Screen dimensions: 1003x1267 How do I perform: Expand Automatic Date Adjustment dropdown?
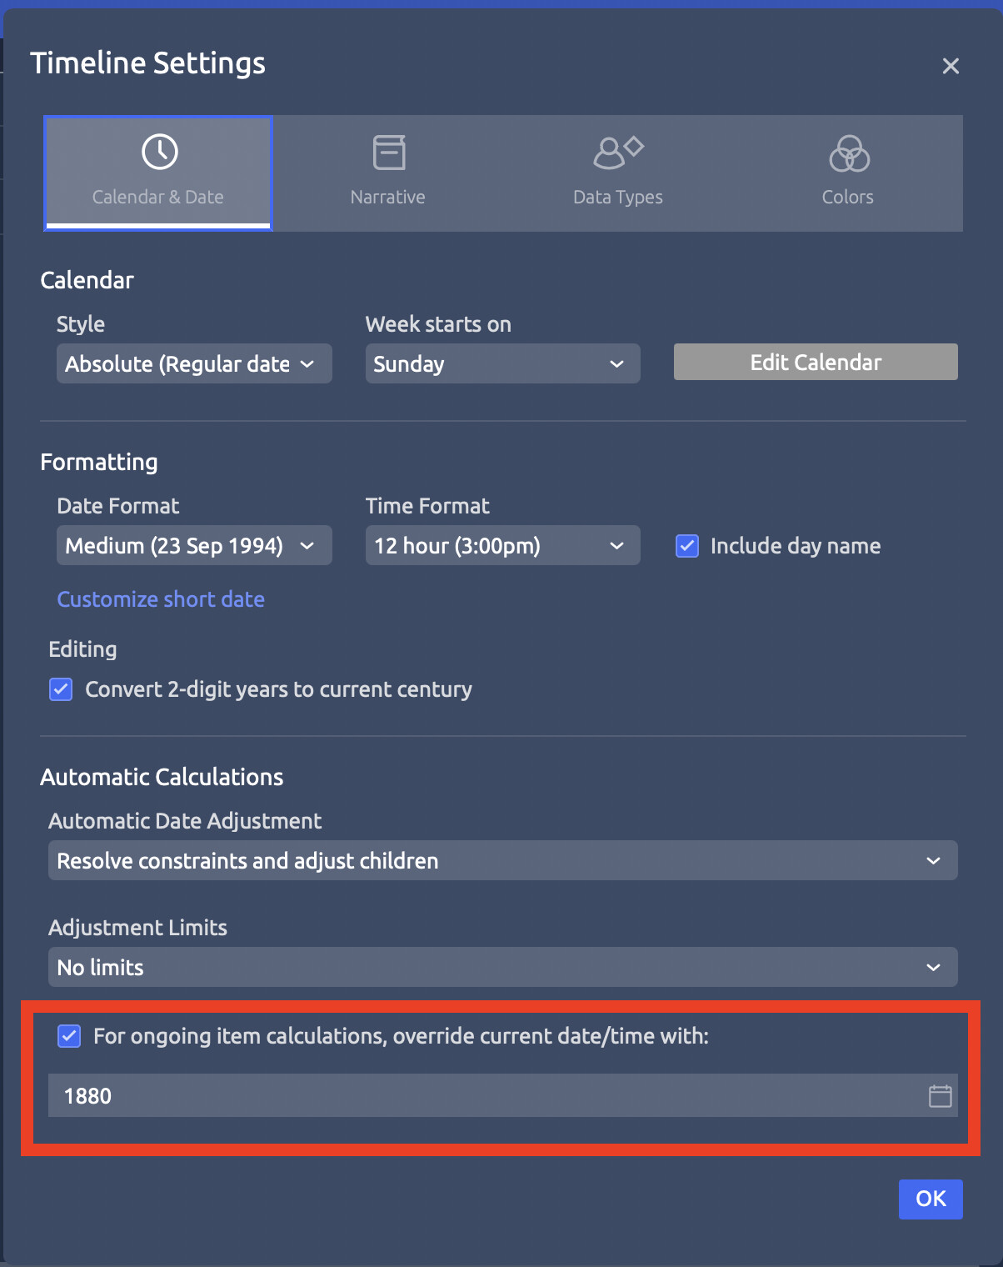[502, 860]
